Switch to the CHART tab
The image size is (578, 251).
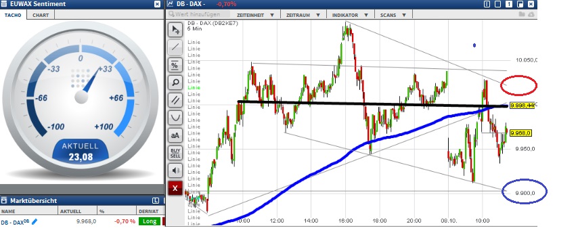point(41,15)
